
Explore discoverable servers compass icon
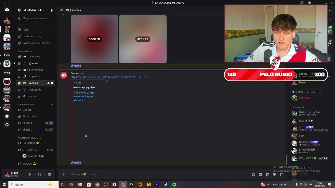7,125
